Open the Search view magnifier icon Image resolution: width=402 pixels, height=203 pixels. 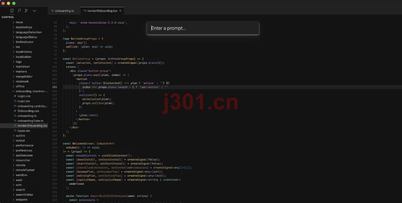coord(19,11)
